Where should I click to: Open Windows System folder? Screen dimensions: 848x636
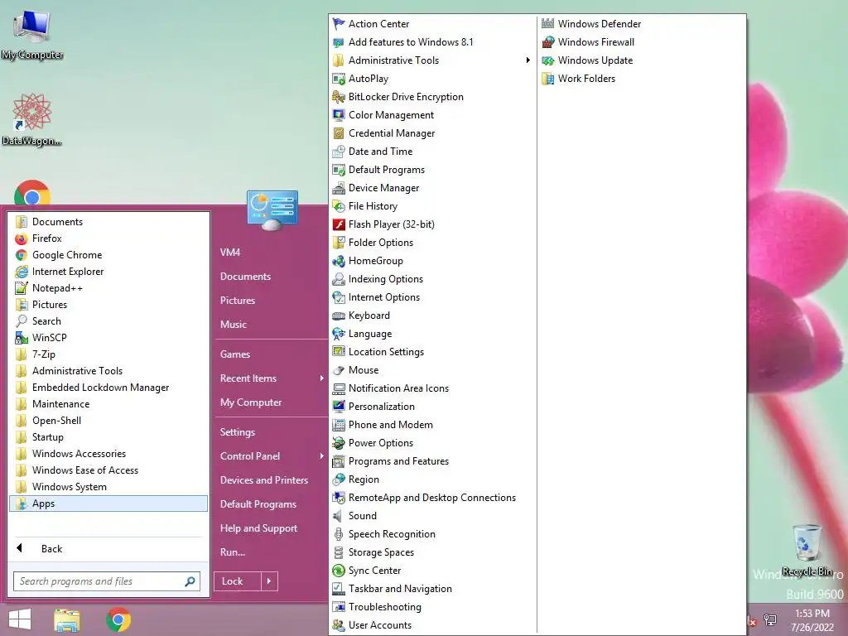[x=108, y=487]
